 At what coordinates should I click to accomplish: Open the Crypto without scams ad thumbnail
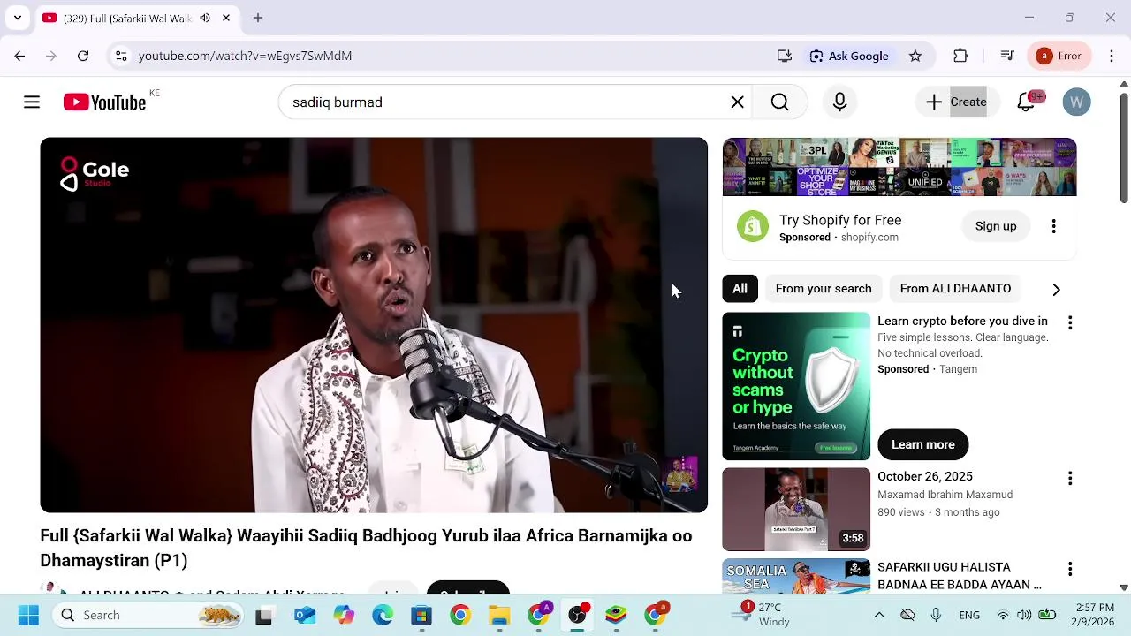pos(796,386)
